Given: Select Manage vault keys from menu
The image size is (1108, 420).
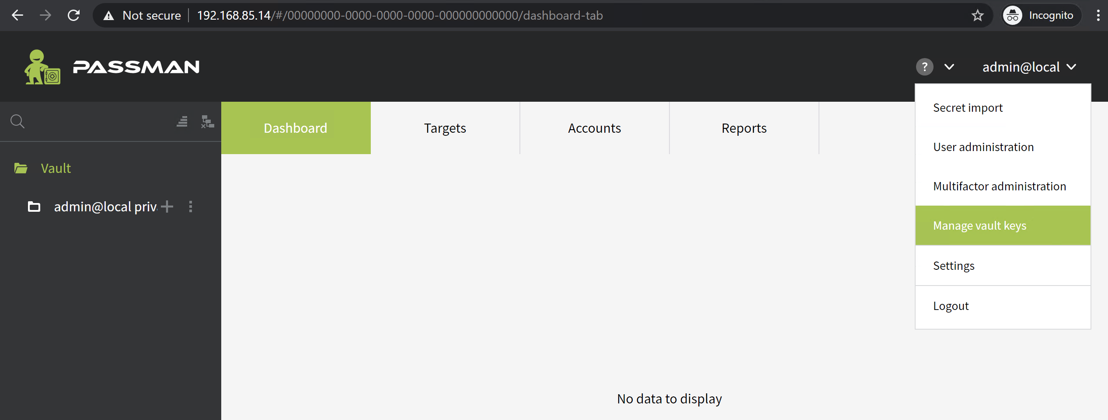Looking at the screenshot, I should (979, 226).
